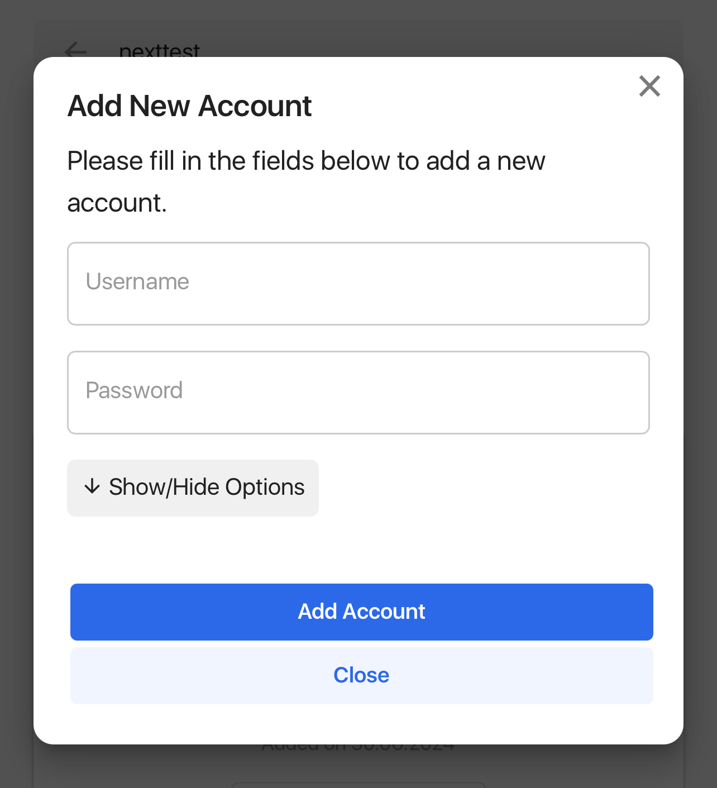
Task: Expand the Show/Hide Options section
Action: 193,488
